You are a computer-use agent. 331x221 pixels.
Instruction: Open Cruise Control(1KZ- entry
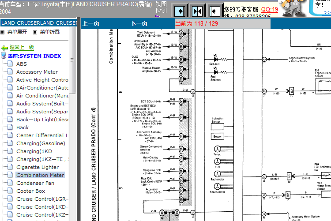(x=42, y=215)
